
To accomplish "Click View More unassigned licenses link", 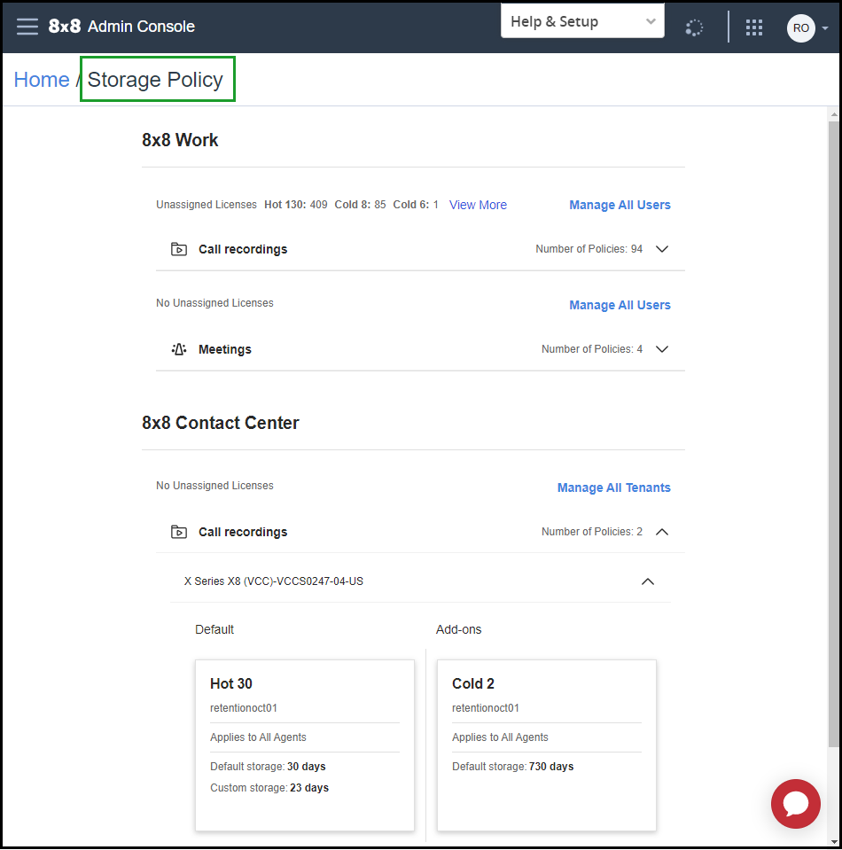I will click(x=478, y=205).
